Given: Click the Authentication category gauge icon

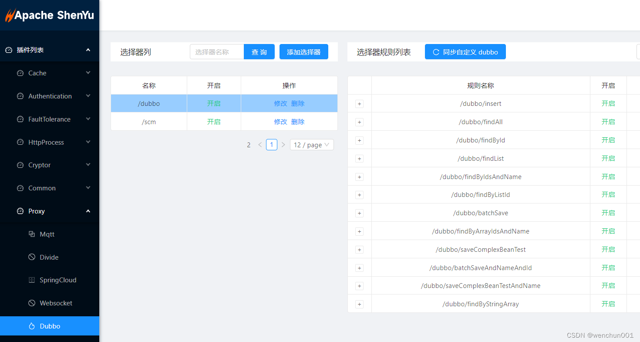Looking at the screenshot, I should (x=20, y=96).
